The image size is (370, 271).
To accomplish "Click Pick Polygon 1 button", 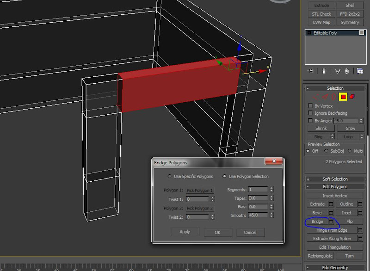I will tap(200, 191).
